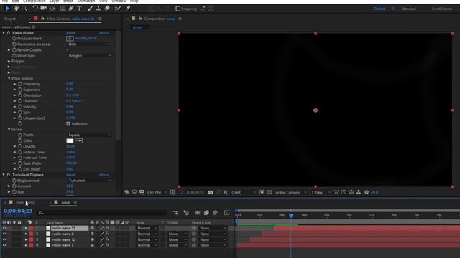Hide the radio wave 2 layer

tap(4, 234)
